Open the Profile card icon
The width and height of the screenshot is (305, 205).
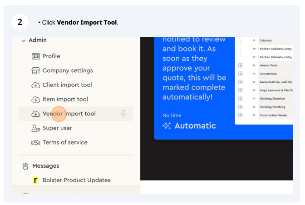click(35, 56)
